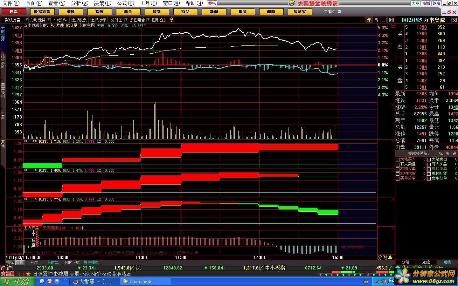458x286 pixels.
Task: Toggle the 机构卖单 checkbox
Action: click(429, 169)
